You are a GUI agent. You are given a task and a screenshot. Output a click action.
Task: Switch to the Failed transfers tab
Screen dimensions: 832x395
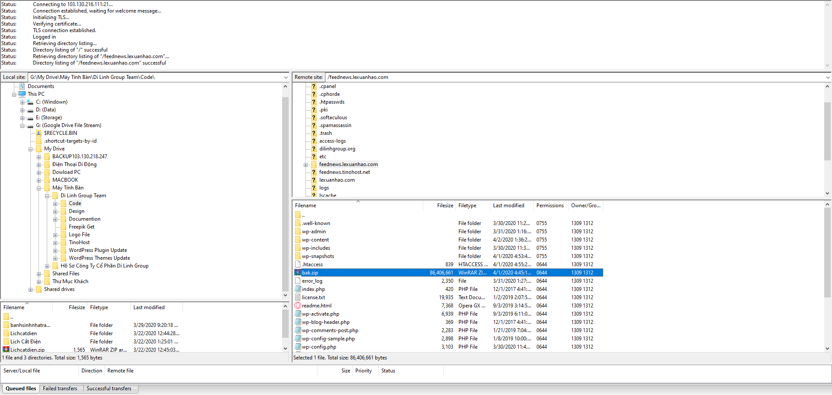pos(60,388)
